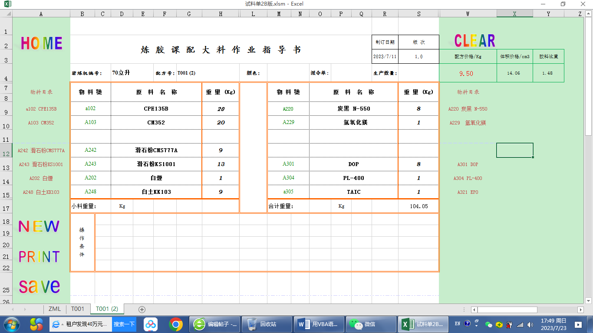The image size is (593, 333).
Task: Add a new sheet with plus icon
Action: pos(142,309)
